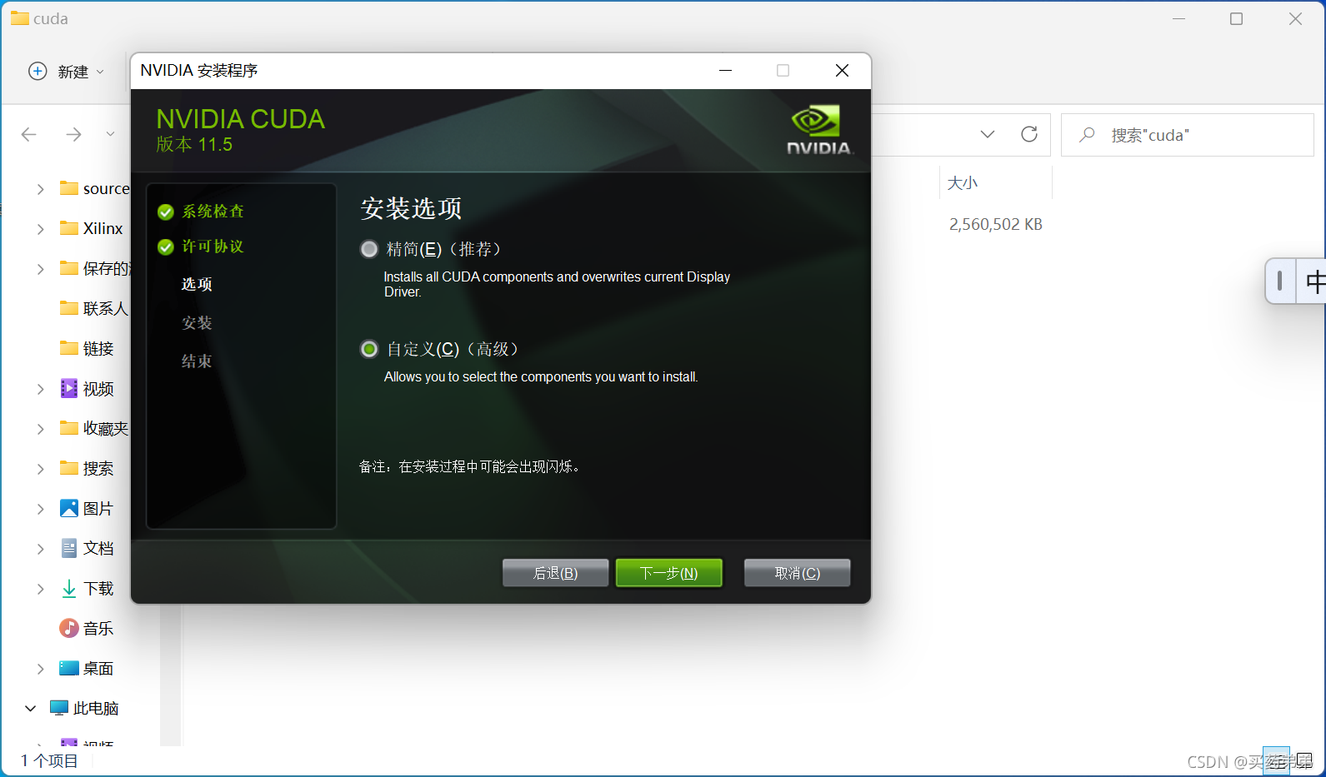Click the 联系人 folder icon
The height and width of the screenshot is (777, 1326).
(69, 308)
